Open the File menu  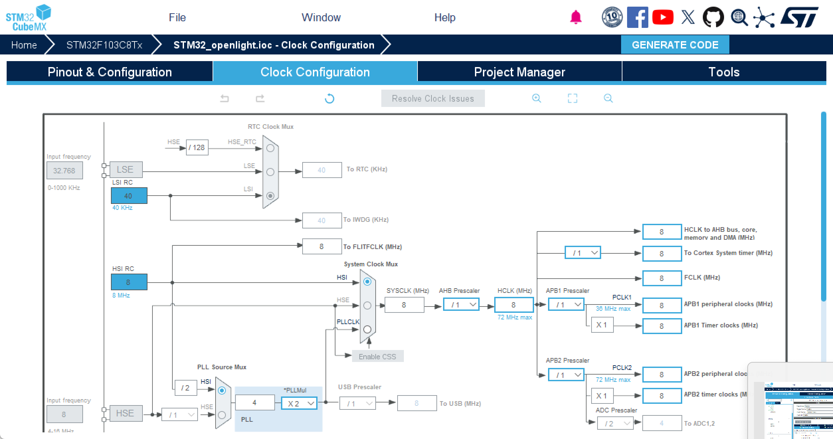(x=177, y=17)
